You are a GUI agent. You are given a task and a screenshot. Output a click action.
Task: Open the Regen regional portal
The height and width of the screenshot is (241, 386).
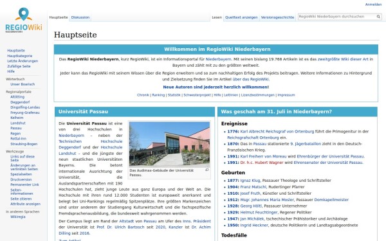(15, 134)
